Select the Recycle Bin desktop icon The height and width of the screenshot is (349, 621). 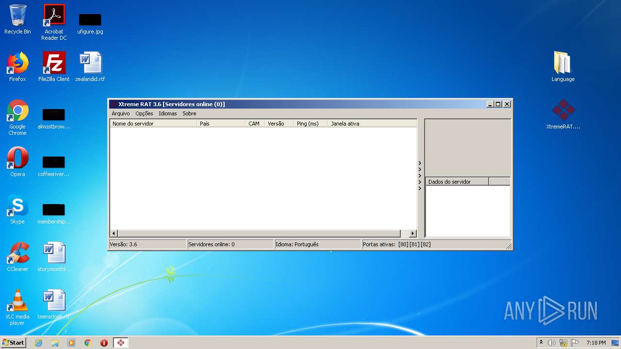coord(17,19)
